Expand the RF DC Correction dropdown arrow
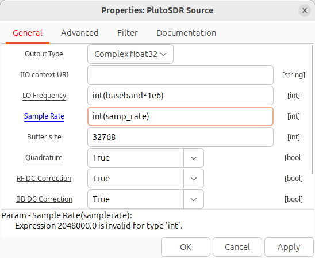This screenshot has width=315, height=258. 194,179
